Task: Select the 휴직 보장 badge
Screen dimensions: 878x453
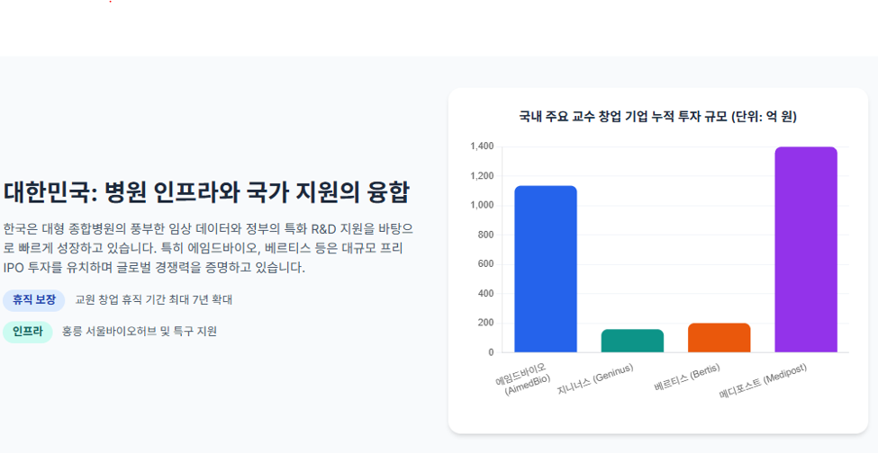Action: 34,300
